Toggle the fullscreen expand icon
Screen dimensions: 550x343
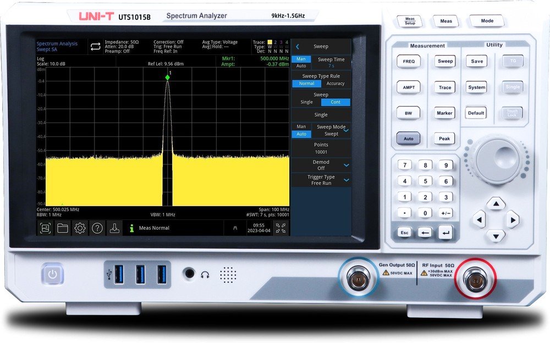[280, 228]
